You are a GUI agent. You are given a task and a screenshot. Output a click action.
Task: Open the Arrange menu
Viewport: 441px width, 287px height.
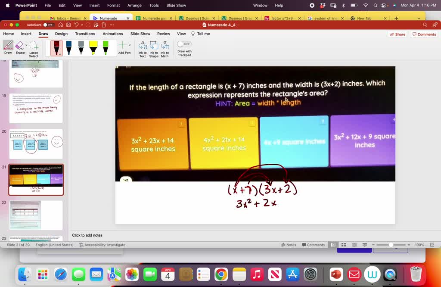134,5
